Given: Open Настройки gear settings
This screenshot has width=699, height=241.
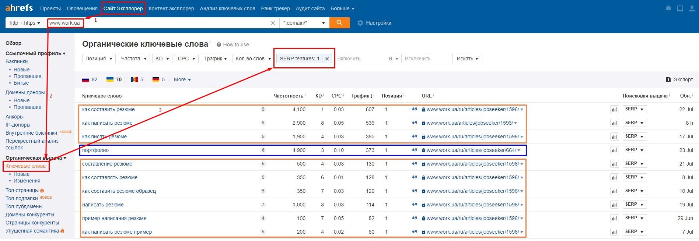Looking at the screenshot, I should click(374, 23).
